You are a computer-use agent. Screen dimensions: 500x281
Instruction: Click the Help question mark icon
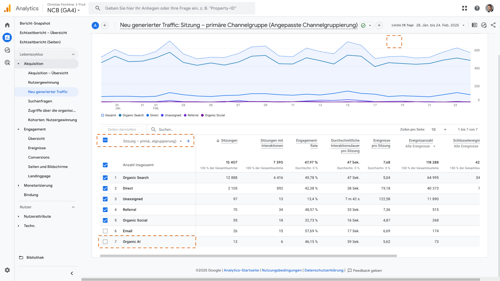[477, 8]
